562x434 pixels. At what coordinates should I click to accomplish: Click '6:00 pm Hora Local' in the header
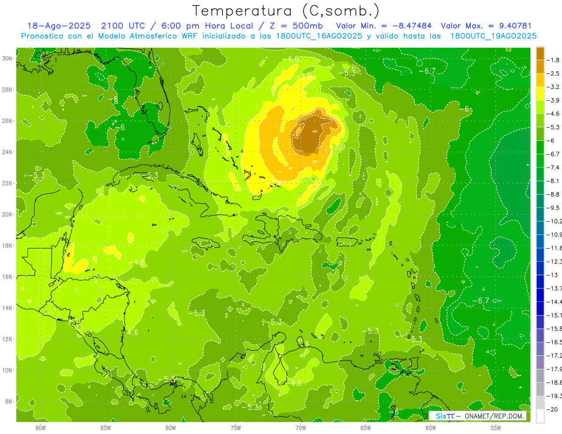tap(207, 26)
